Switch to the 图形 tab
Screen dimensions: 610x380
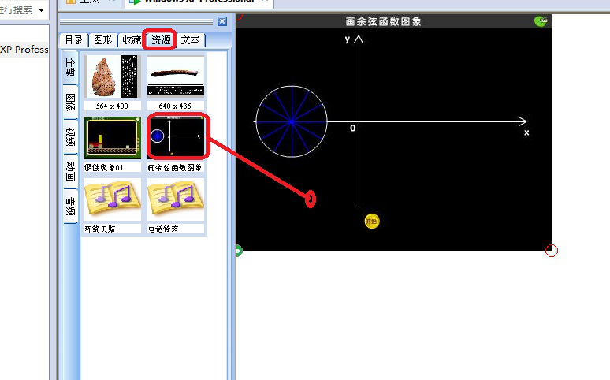coord(102,40)
